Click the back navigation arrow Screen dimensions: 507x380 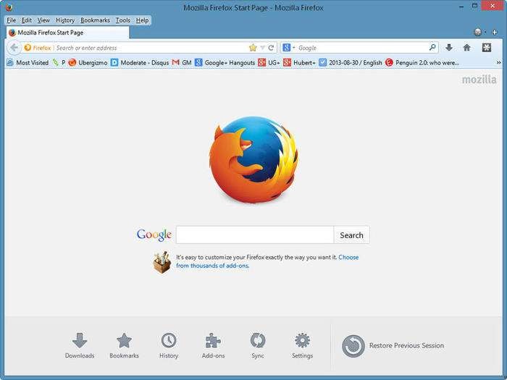[12, 48]
